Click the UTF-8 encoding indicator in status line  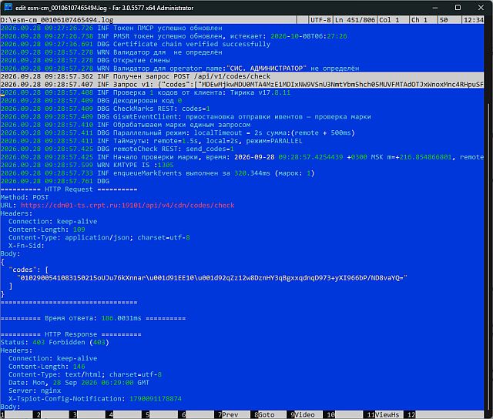click(x=320, y=20)
